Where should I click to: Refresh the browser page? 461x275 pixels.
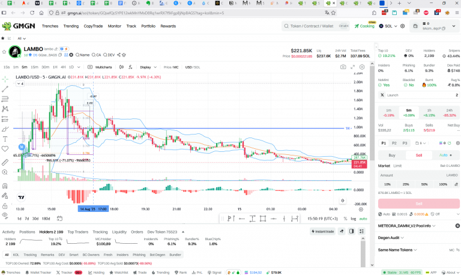click(x=32, y=13)
